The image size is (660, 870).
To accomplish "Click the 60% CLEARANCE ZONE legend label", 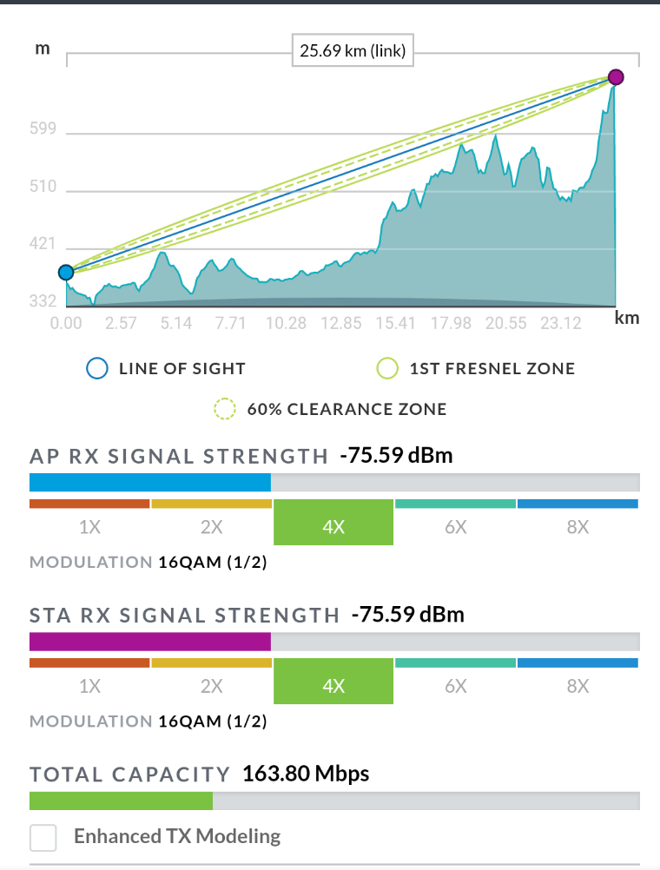I will tap(346, 409).
